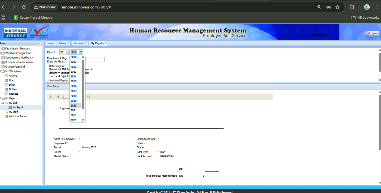381x193 pixels.
Task: Reload the browser page
Action: [24, 7]
